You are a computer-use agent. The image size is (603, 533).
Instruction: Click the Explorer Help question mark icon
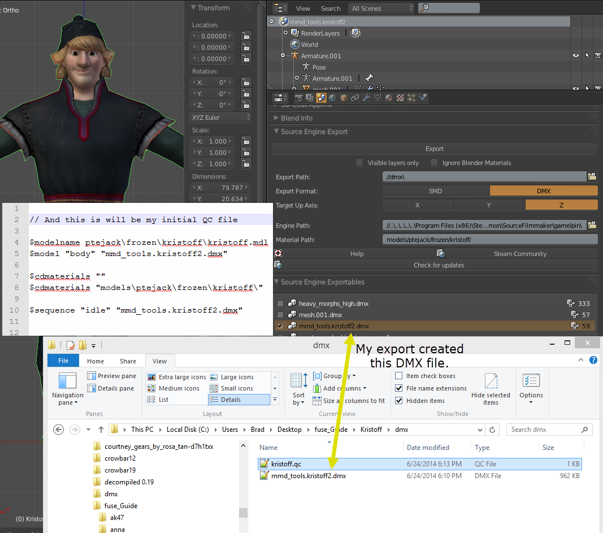[593, 360]
